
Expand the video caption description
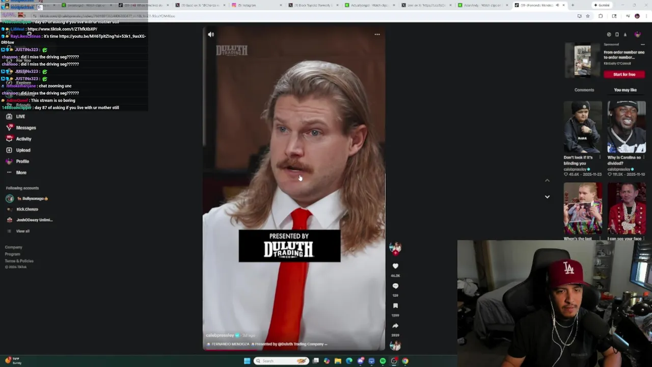pos(266,344)
